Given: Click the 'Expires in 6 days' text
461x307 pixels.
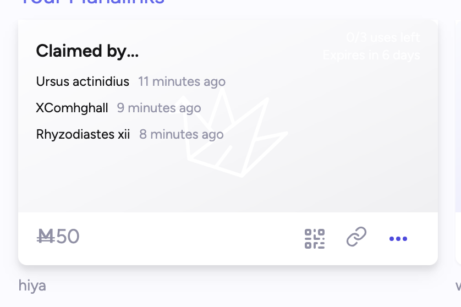Looking at the screenshot, I should (371, 55).
